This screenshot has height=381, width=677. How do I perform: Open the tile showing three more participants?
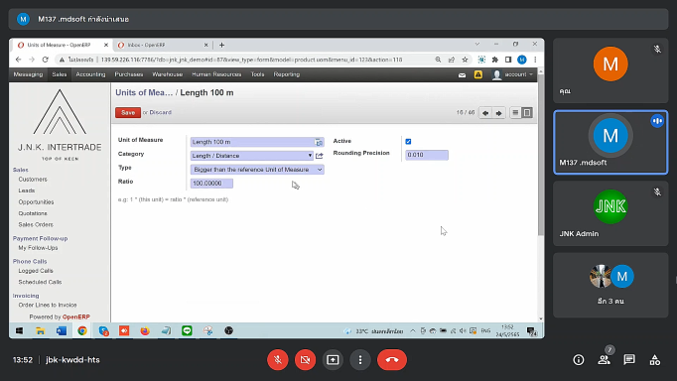[x=610, y=285]
